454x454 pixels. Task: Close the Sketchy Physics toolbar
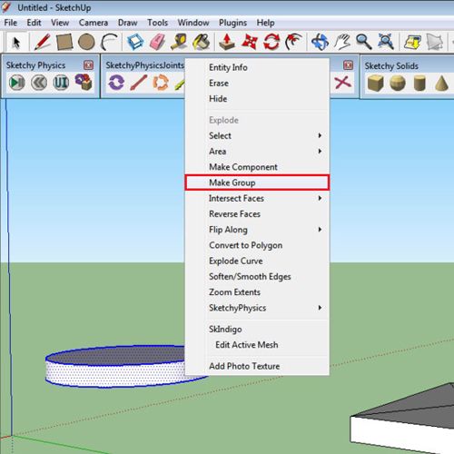88,65
